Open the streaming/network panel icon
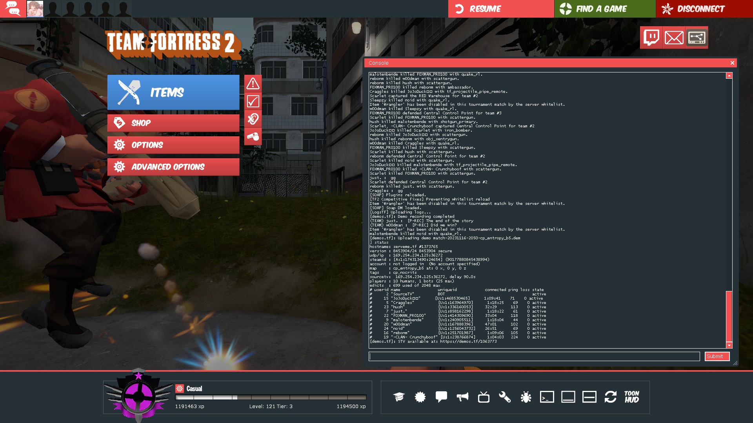The image size is (753, 423). tap(697, 38)
